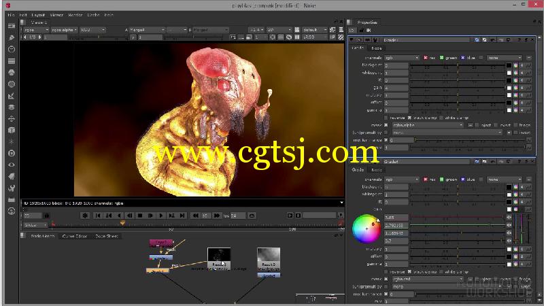Toggle red channel checkbox in top Grade
Viewport: 544px width, 306px height.
(x=426, y=58)
